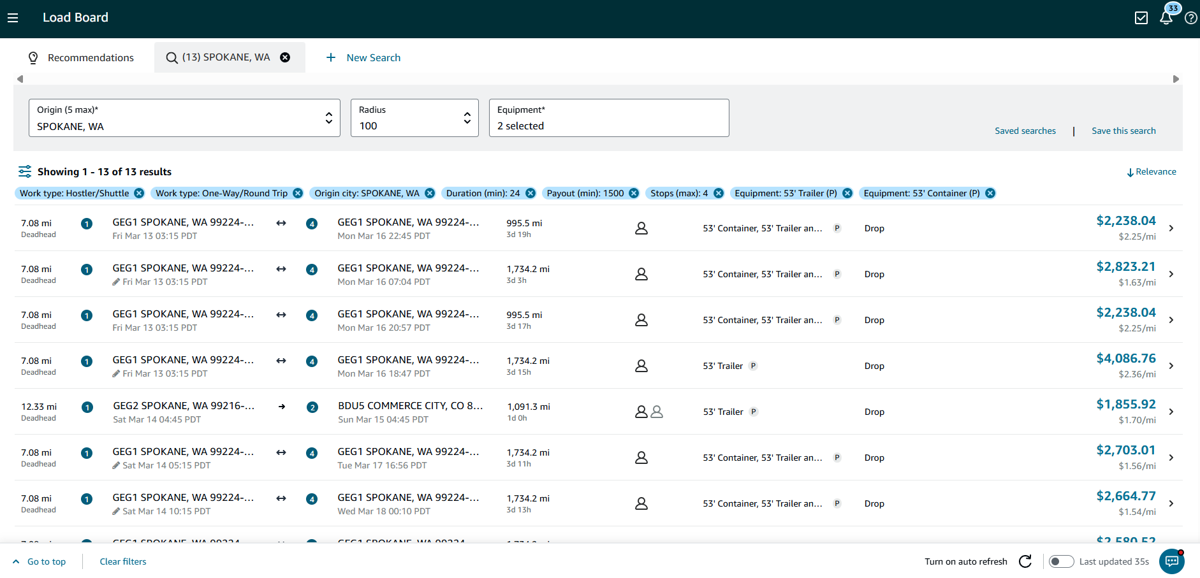Click Clear filters link
The height and width of the screenshot is (578, 1200).
coord(123,561)
